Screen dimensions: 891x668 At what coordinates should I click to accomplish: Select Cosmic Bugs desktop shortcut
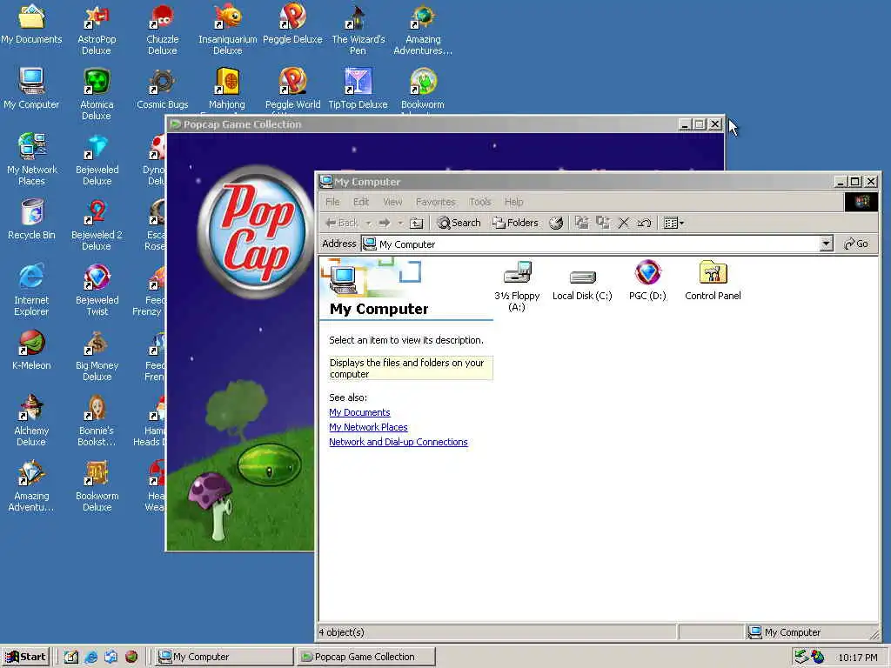(162, 89)
